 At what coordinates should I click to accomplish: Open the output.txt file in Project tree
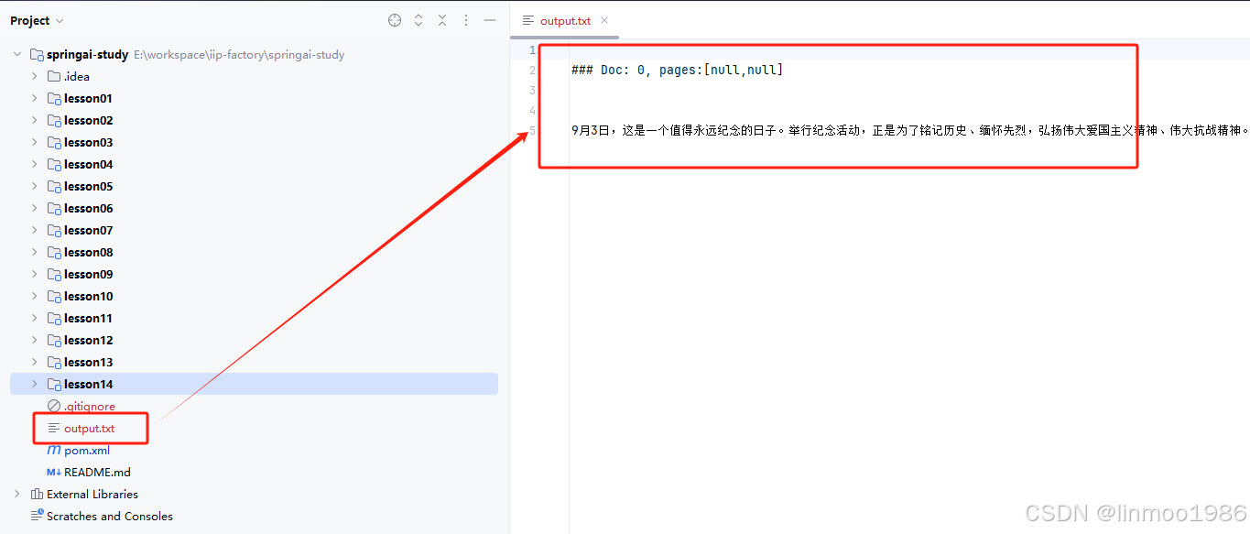tap(89, 428)
